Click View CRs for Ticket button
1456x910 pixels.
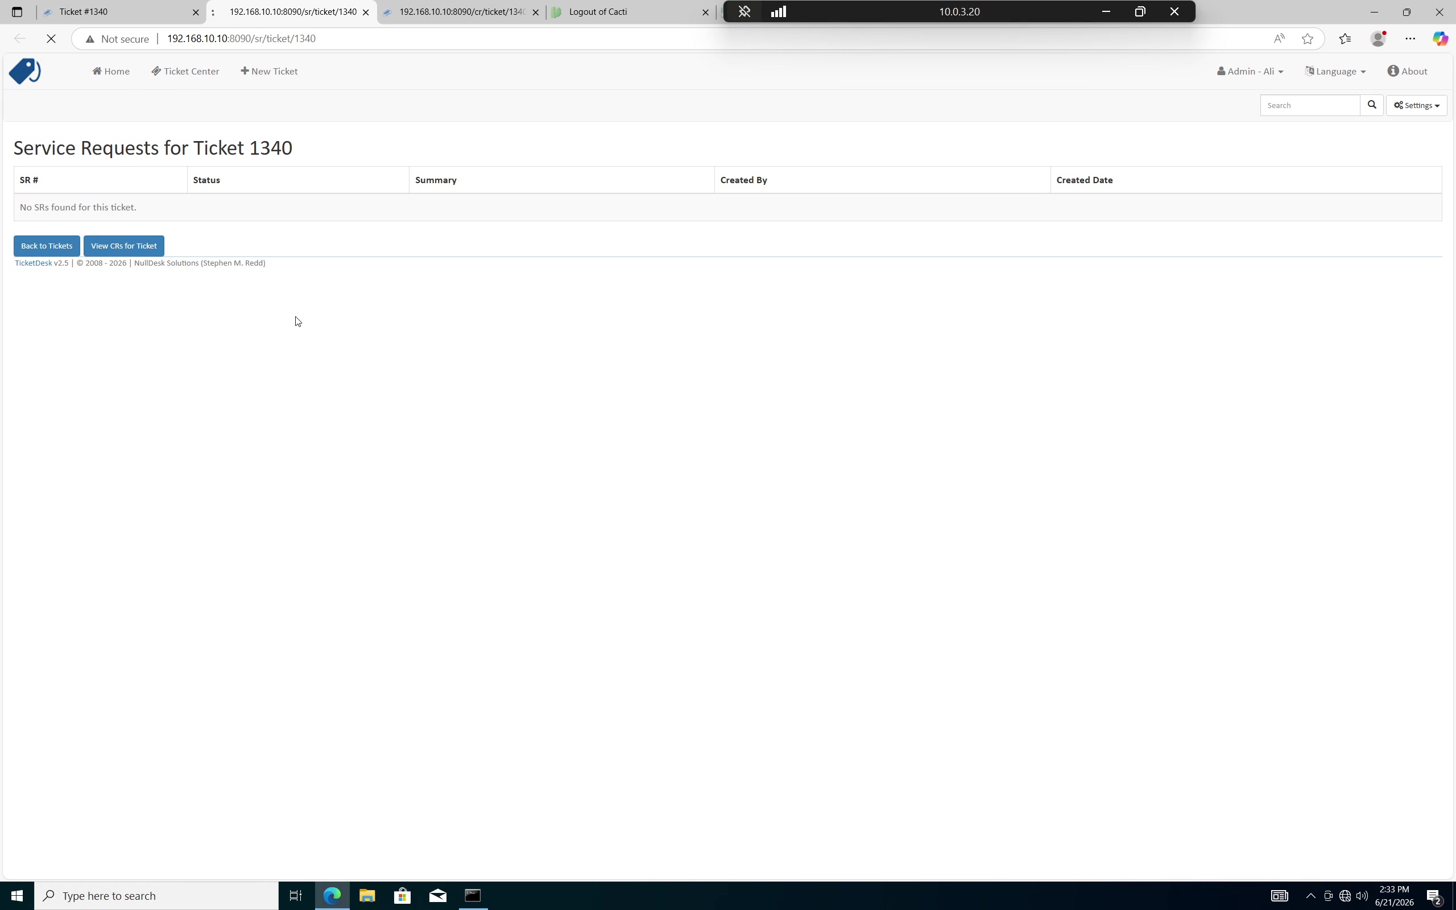pyautogui.click(x=124, y=246)
